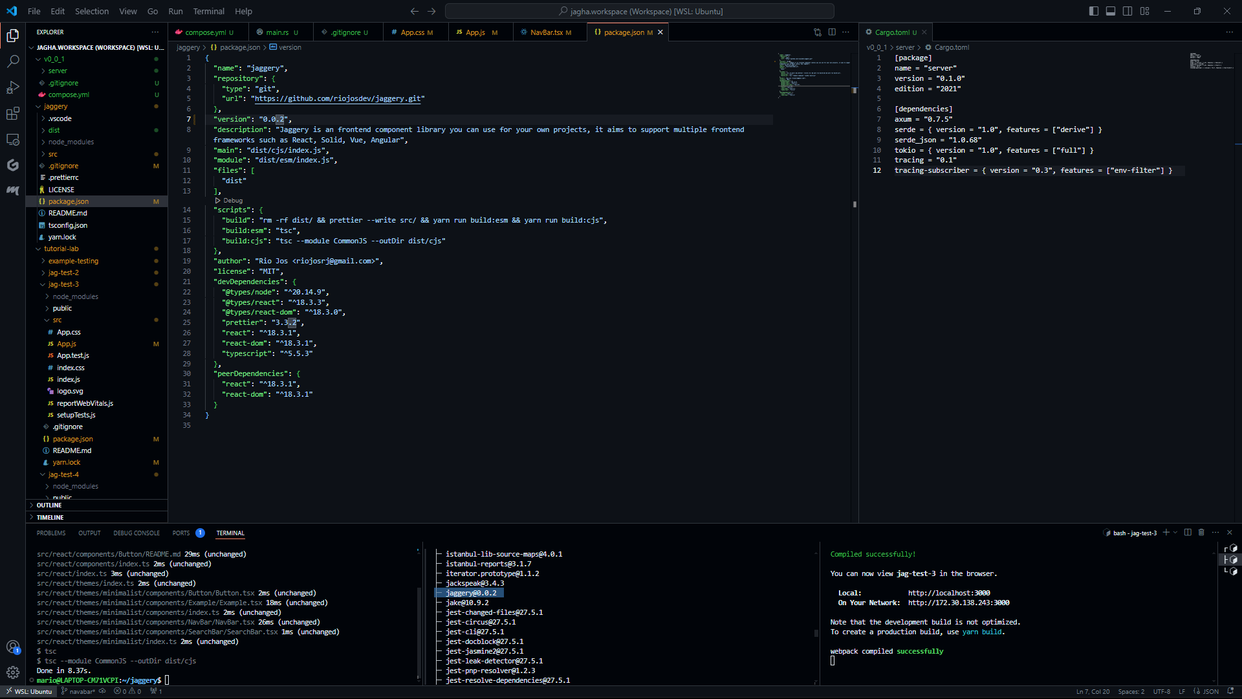
Task: Toggle the bottom panel visibility
Action: click(x=1110, y=11)
